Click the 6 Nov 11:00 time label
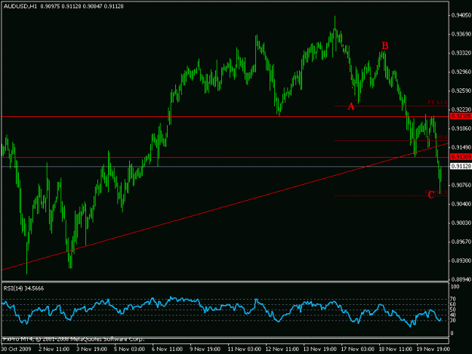Viewport: 472px width, 354px height. point(168,349)
